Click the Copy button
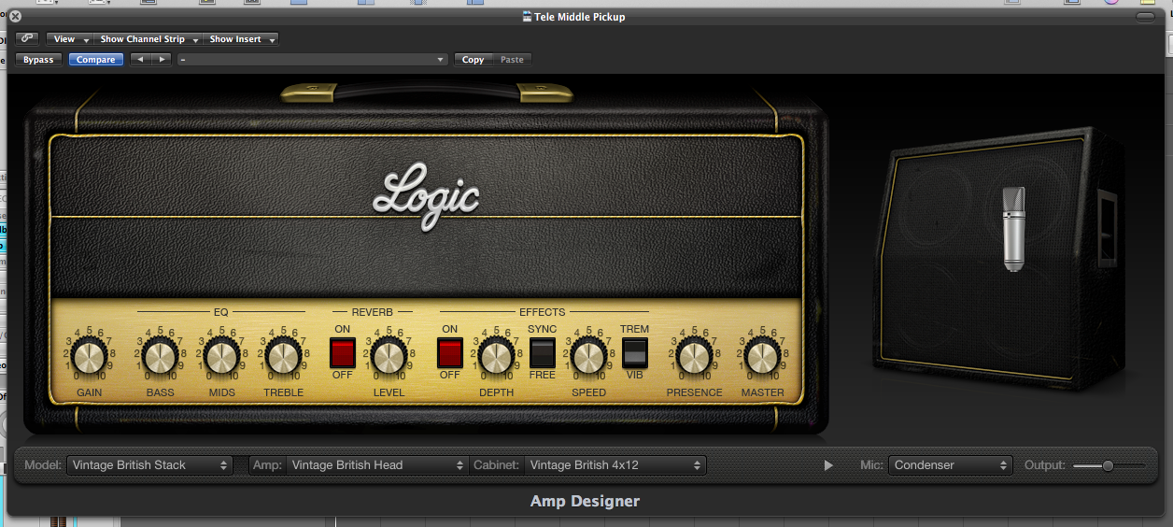This screenshot has height=527, width=1173. (x=473, y=60)
